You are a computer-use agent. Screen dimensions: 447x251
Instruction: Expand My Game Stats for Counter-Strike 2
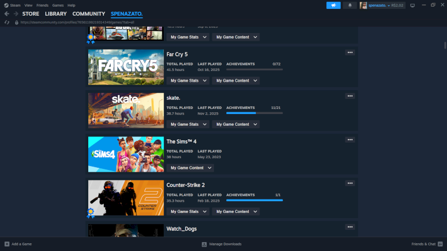pos(188,211)
